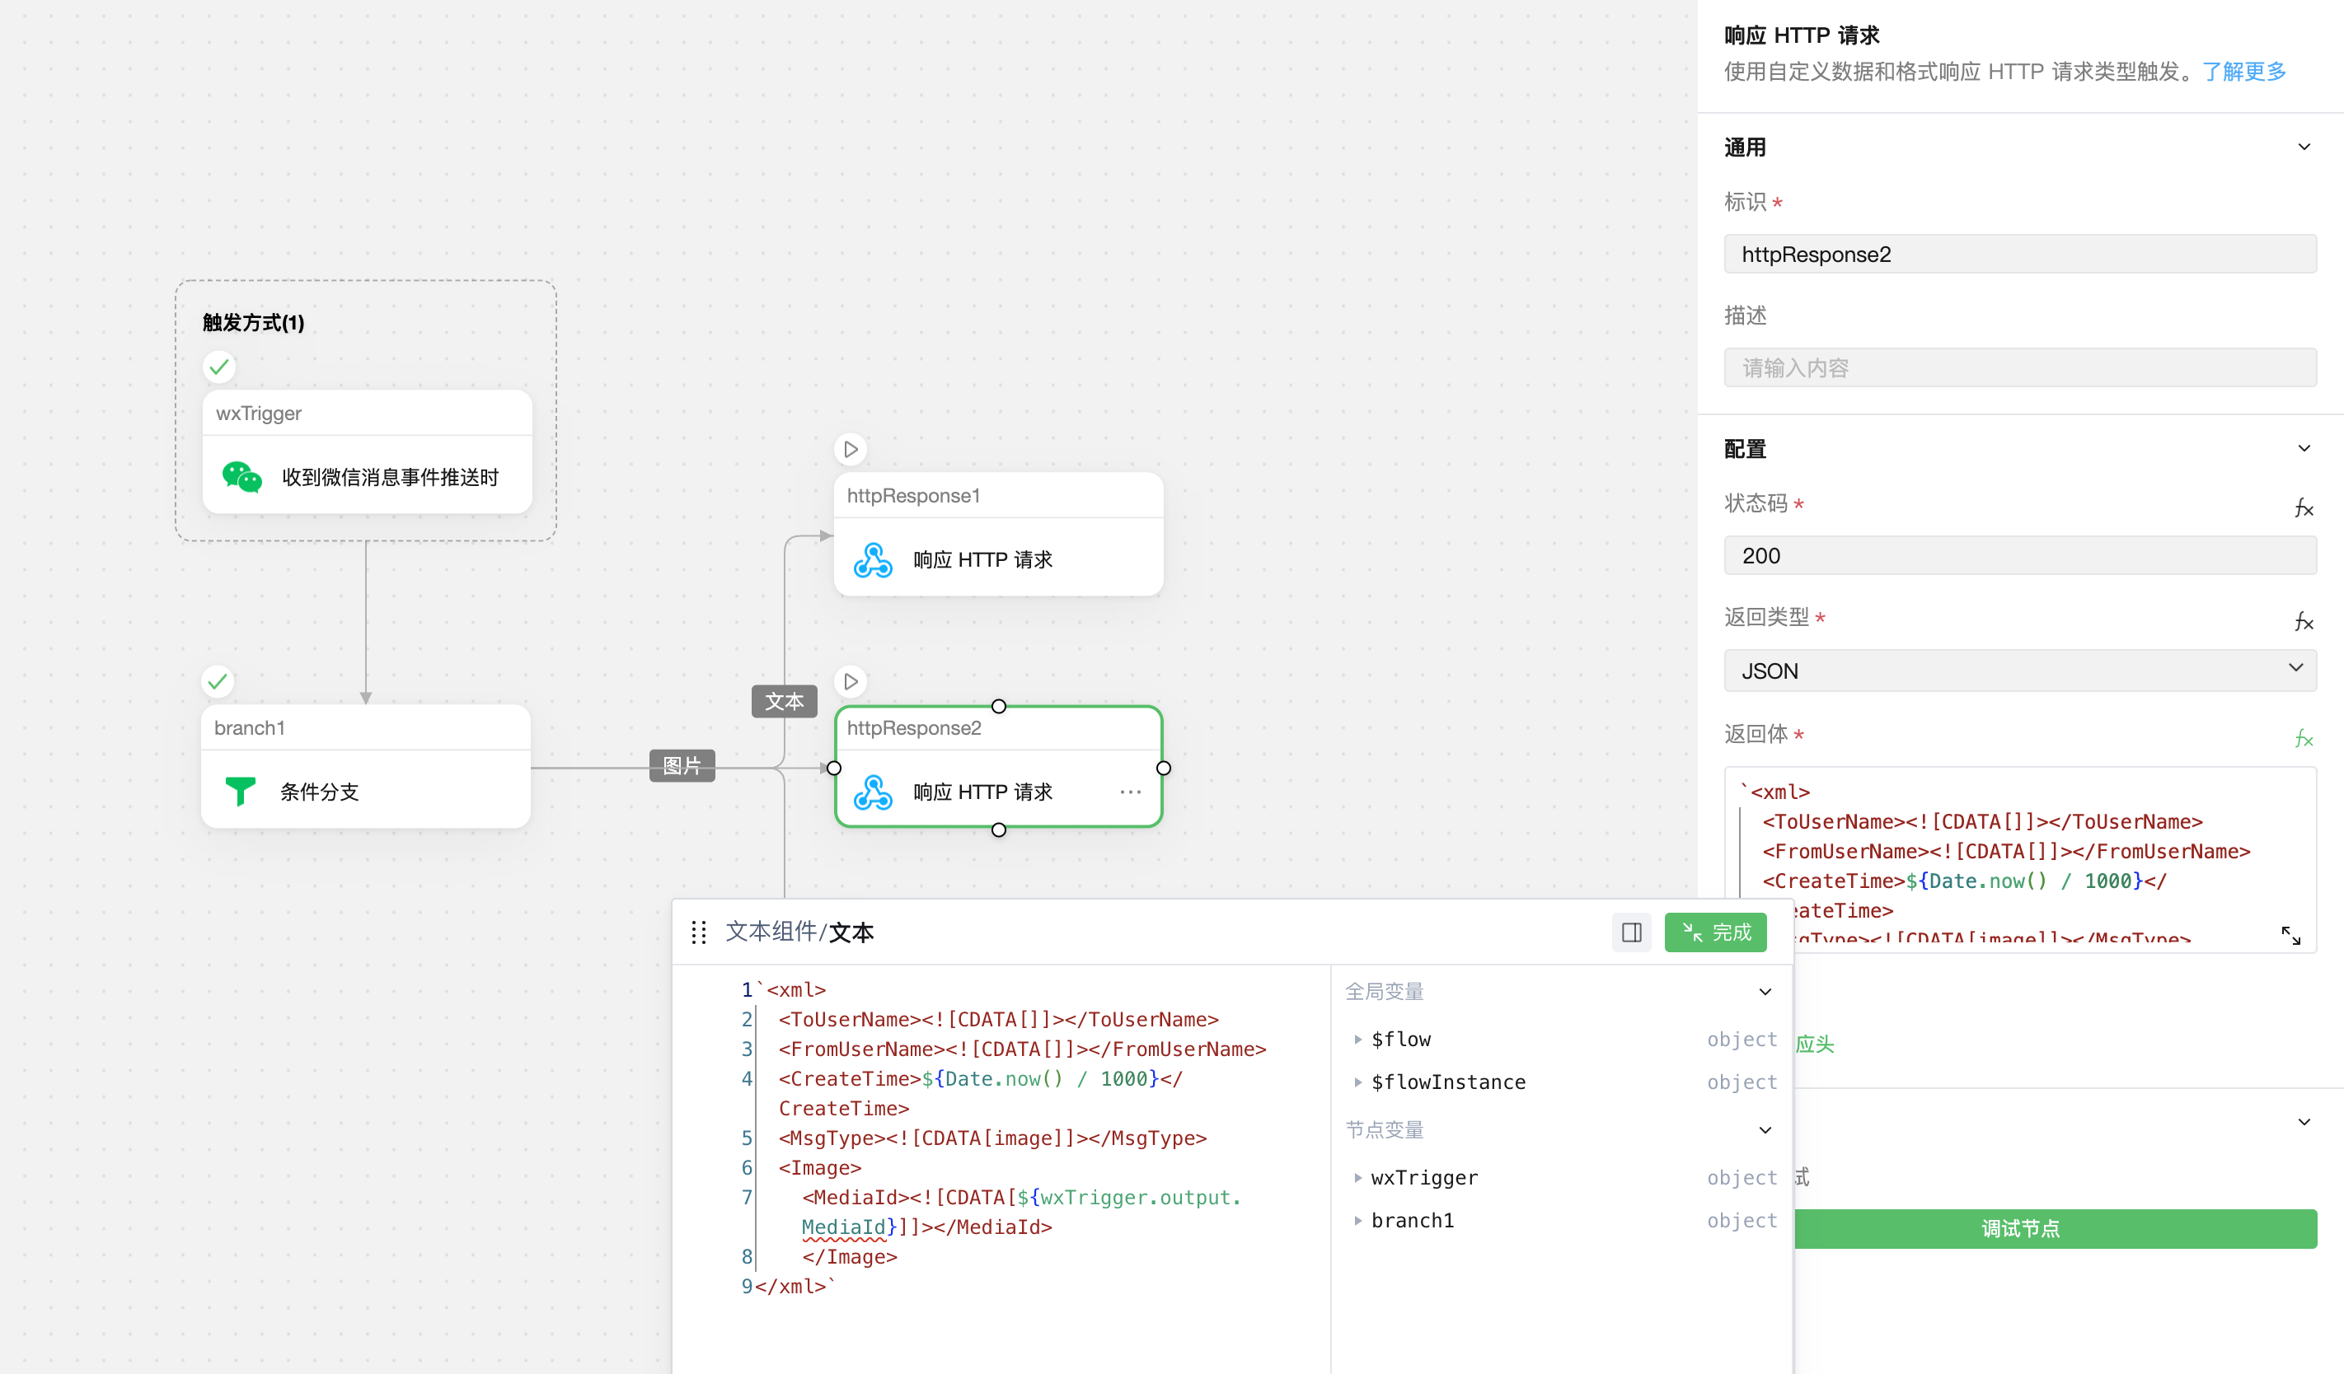Image resolution: width=2344 pixels, height=1374 pixels.
Task: Expand the $flow variable tree item
Action: click(1358, 1040)
